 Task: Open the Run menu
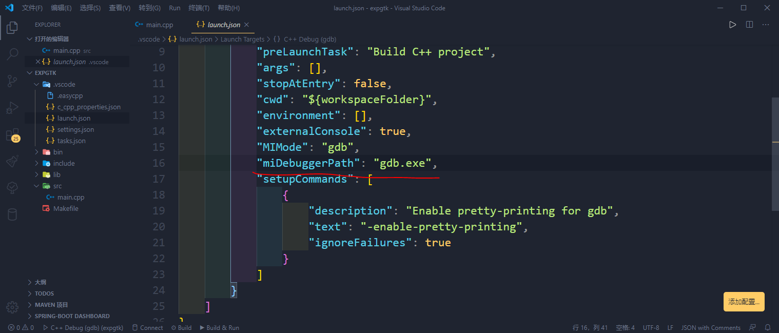click(174, 8)
